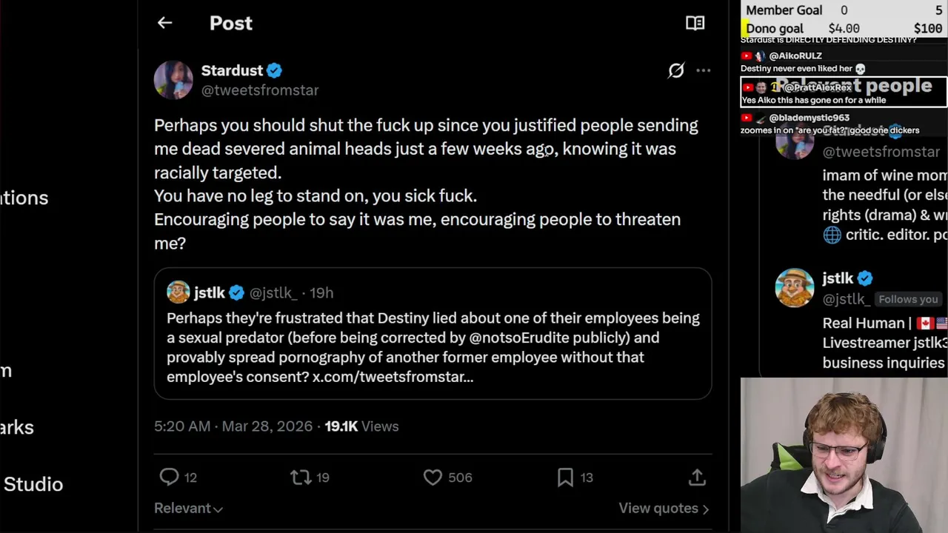
Task: Open reader view icon in Post header
Action: click(695, 23)
